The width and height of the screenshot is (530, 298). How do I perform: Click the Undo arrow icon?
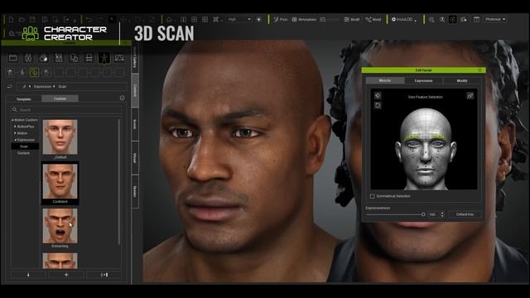pos(89,19)
